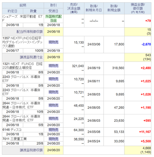Image resolution: width=154 pixels, height=157 pixels.
Task: Click the 24/06/05 acquisition date
Action: (x=94, y=108)
